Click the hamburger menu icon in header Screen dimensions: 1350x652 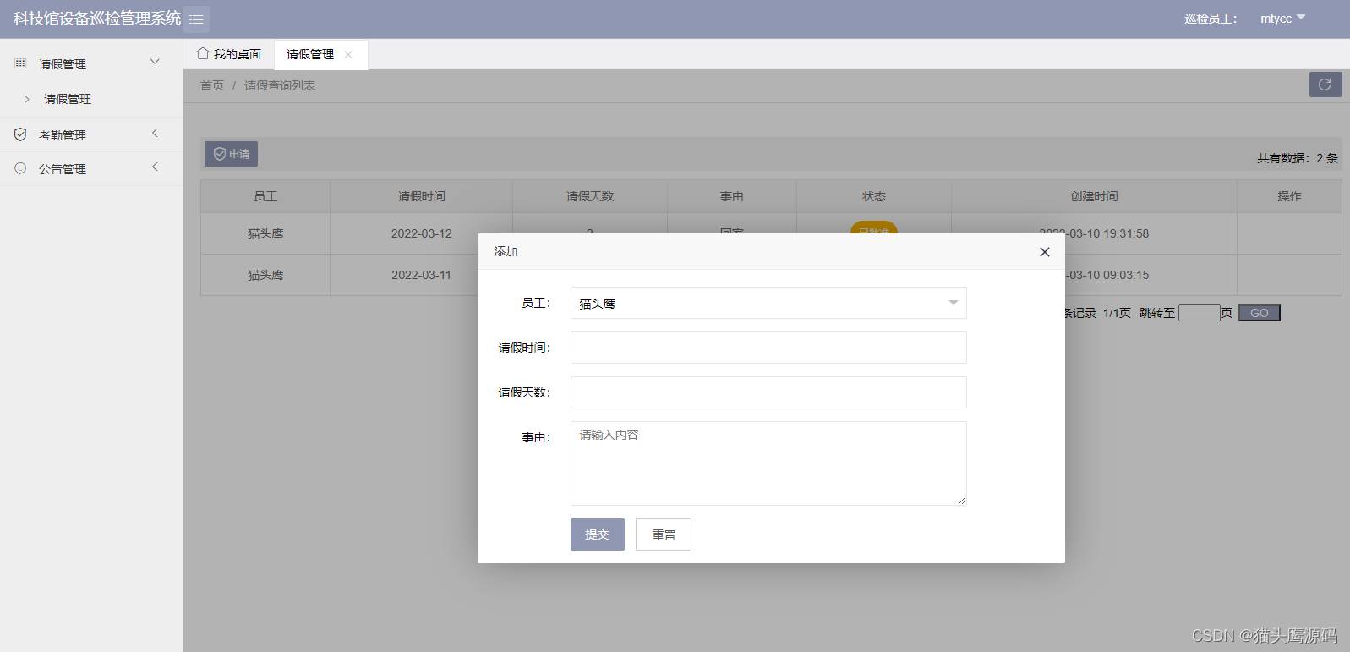[196, 19]
